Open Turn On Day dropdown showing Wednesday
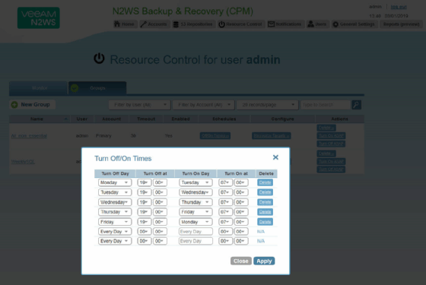This screenshot has width=426, height=285. coord(196,192)
